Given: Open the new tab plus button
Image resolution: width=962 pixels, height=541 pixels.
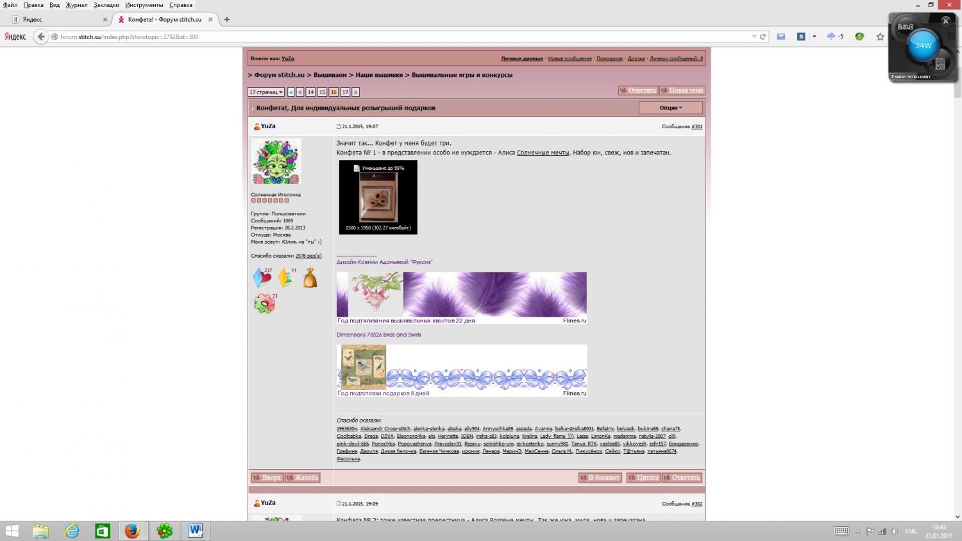Looking at the screenshot, I should pos(226,19).
